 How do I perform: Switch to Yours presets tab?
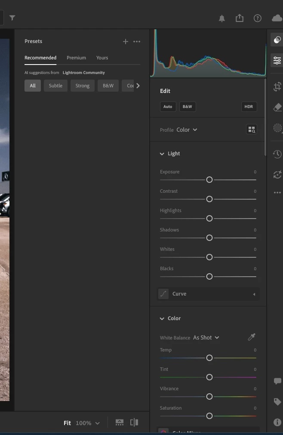tap(102, 58)
